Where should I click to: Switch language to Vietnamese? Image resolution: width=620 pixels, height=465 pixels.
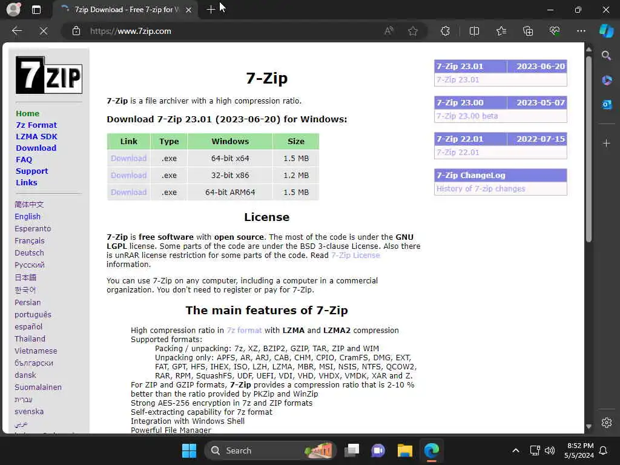[36, 351]
